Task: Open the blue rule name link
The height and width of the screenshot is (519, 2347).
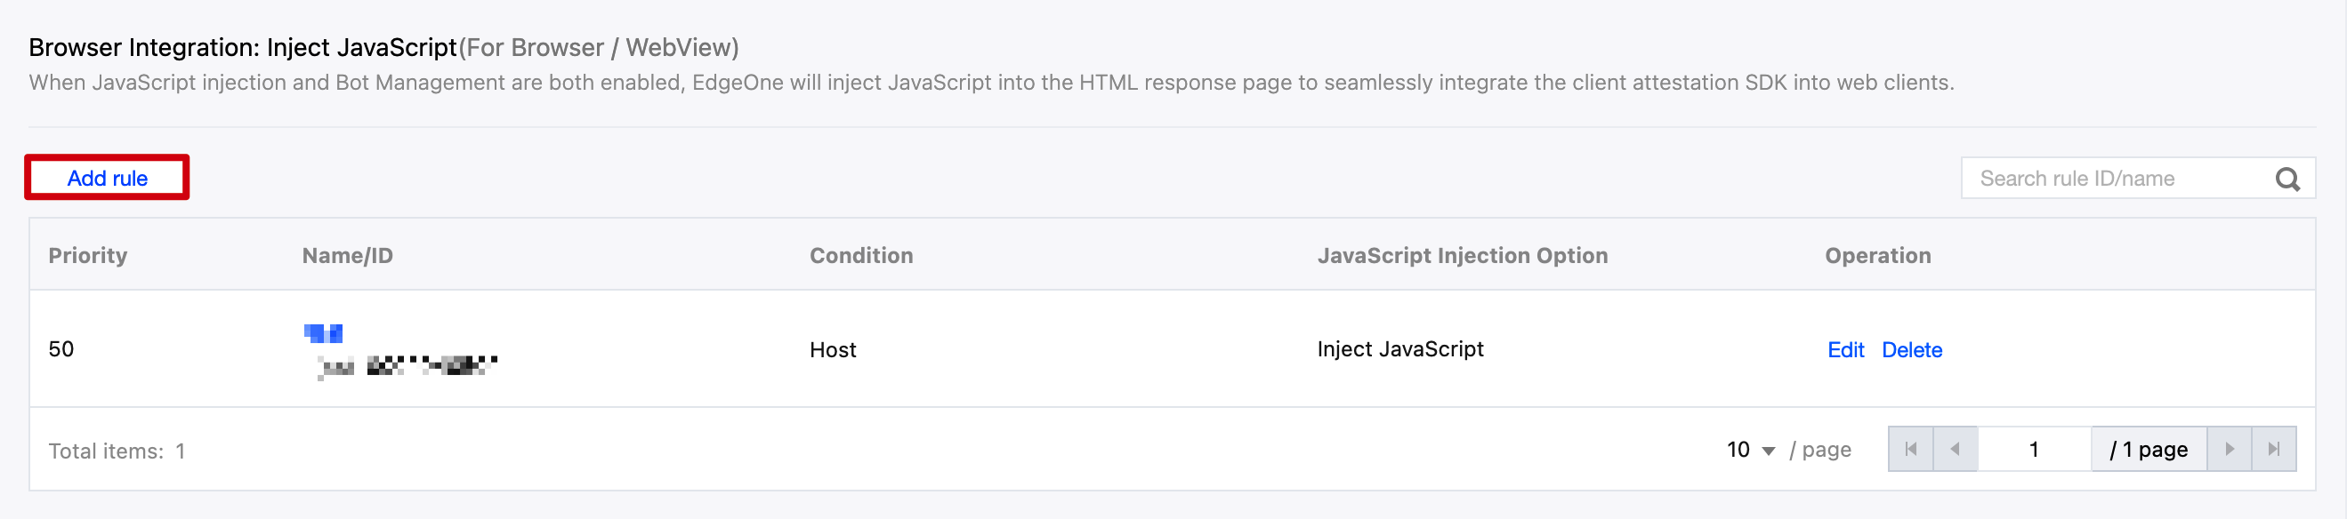Action: pos(324,333)
